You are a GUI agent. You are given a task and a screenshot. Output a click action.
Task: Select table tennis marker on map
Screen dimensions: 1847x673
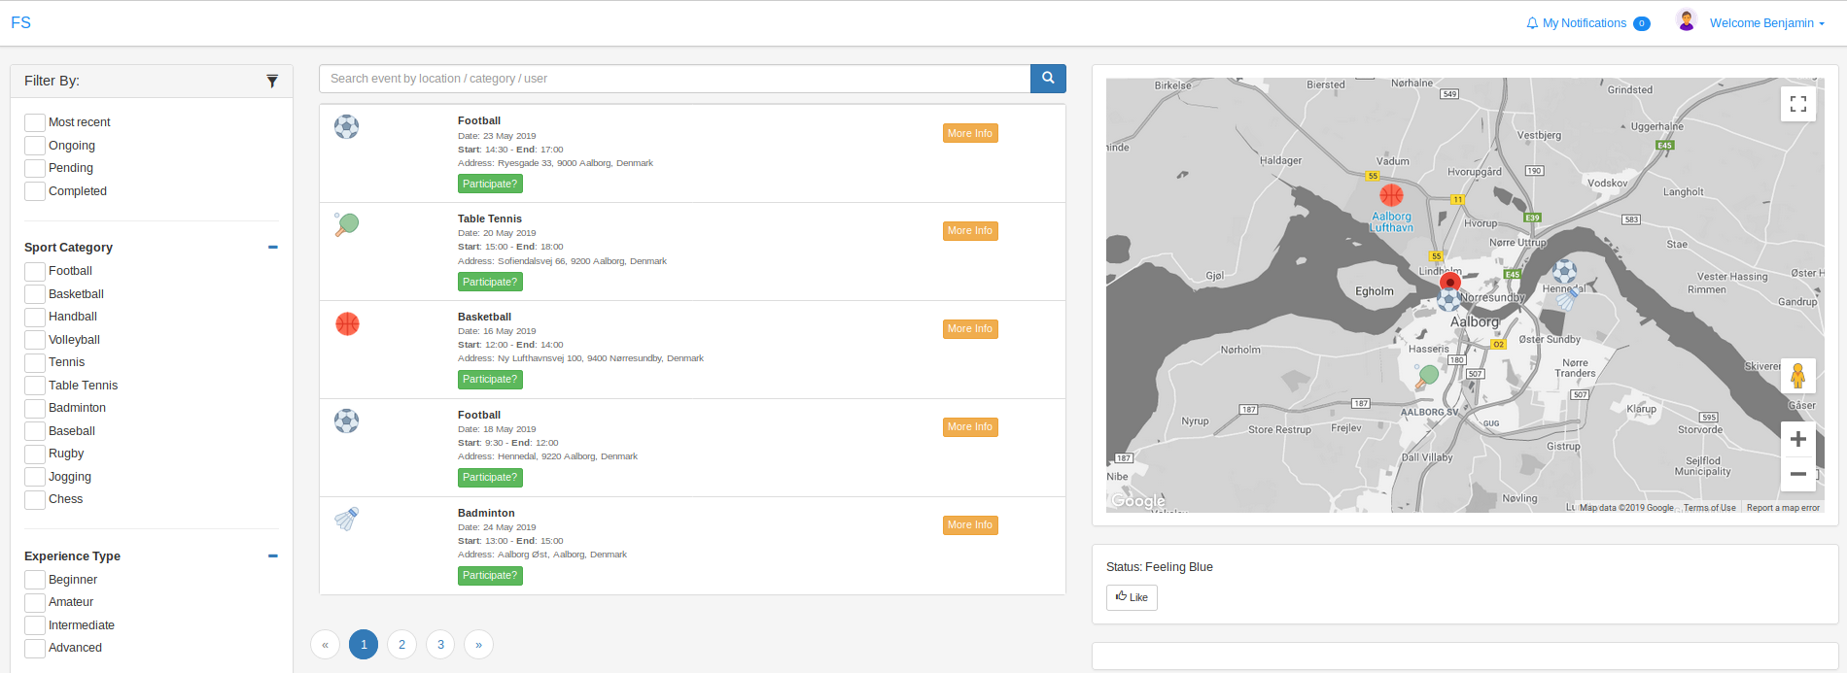[1426, 376]
